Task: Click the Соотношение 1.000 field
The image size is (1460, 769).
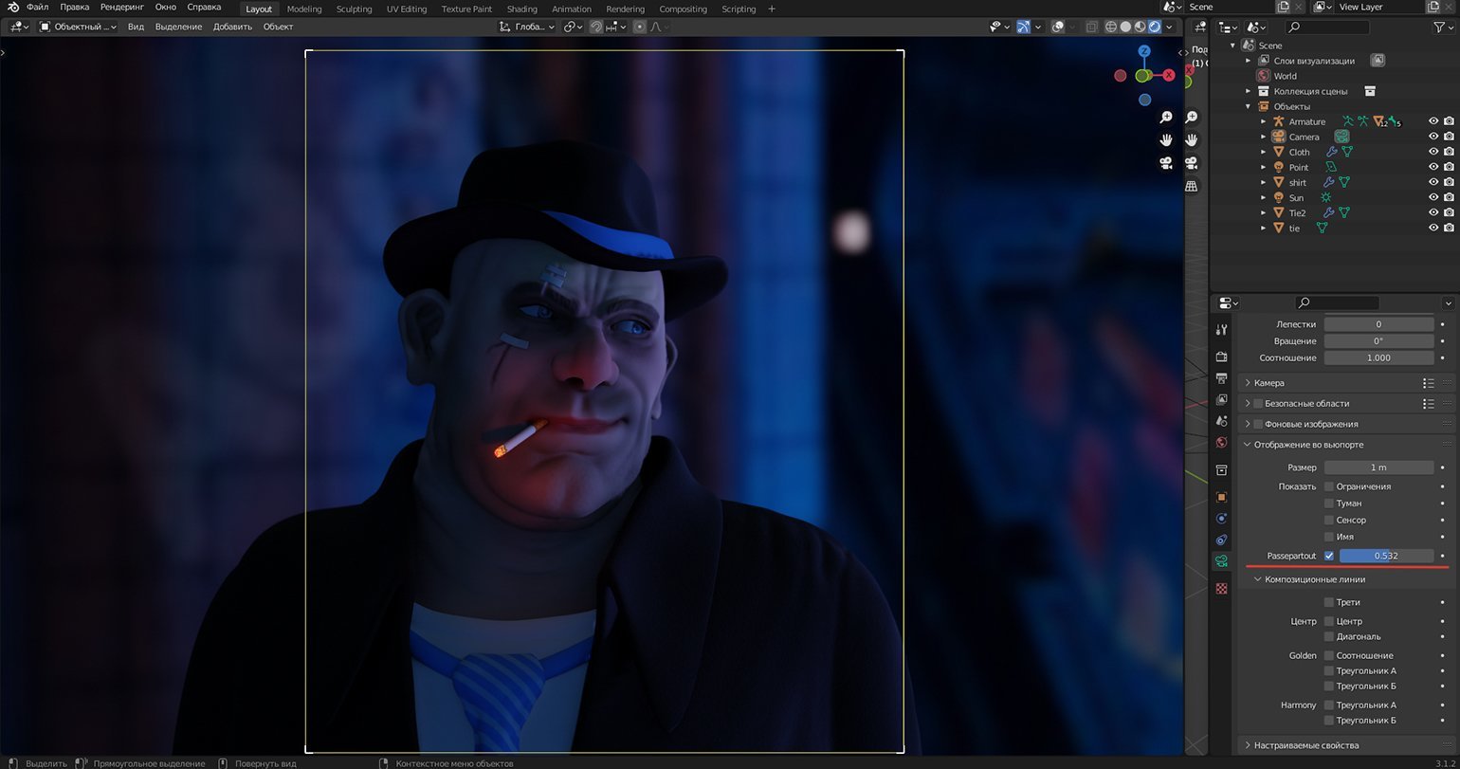Action: [x=1378, y=358]
